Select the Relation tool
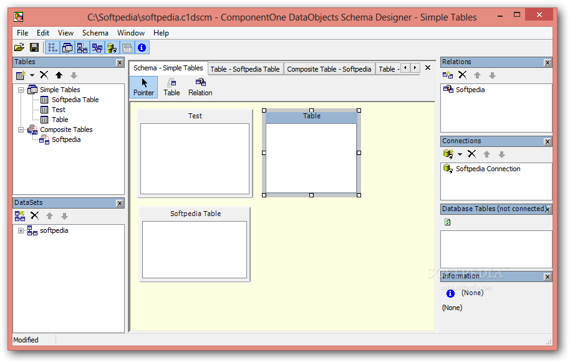 [200, 87]
